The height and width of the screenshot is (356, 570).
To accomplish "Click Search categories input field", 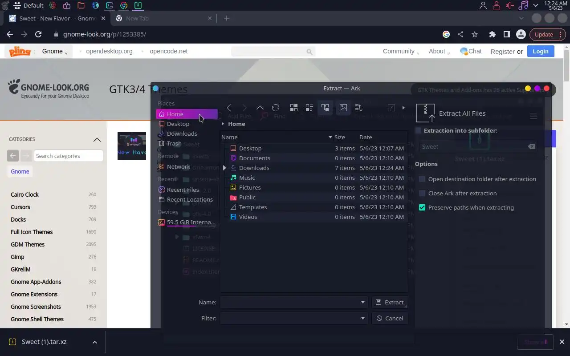I will coord(69,156).
